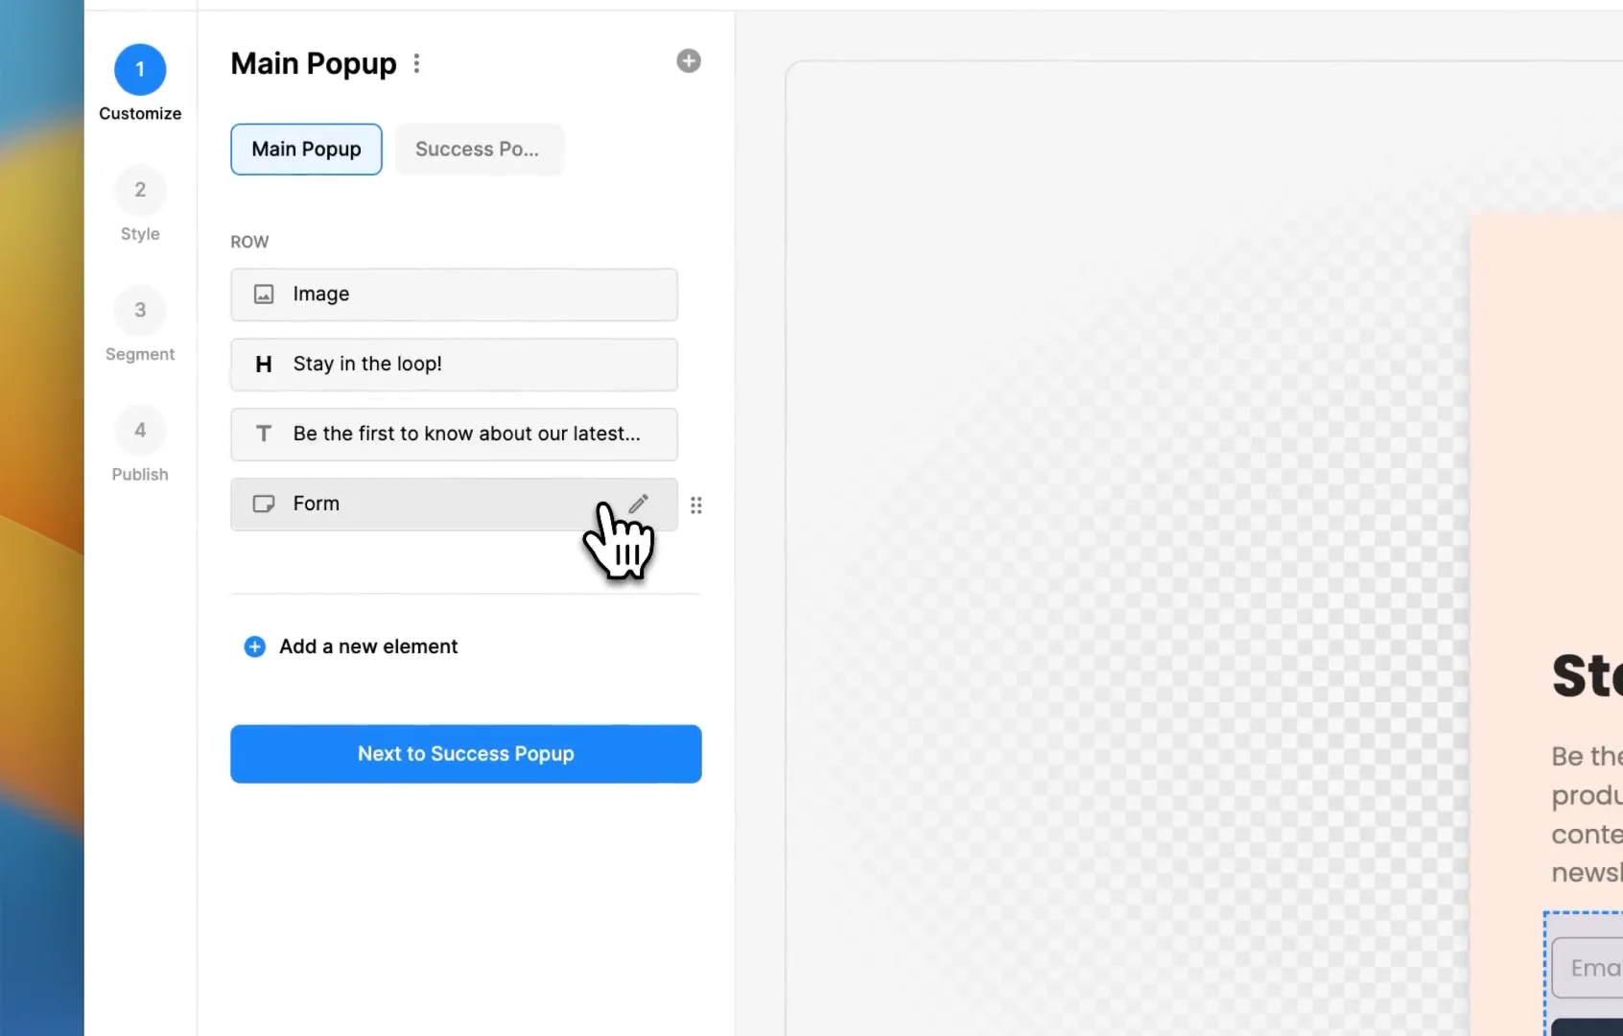Click the three-dot menu beside Main Popup title
1623x1036 pixels.
pos(416,63)
